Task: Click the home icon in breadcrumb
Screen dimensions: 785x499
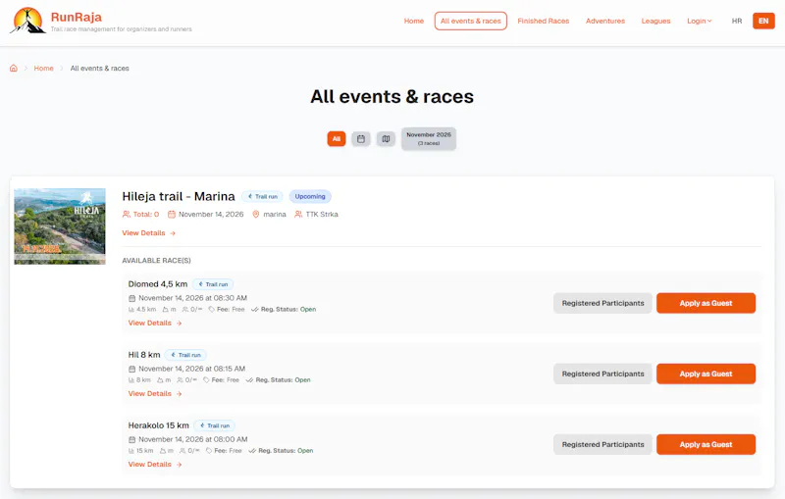Action: [14, 68]
